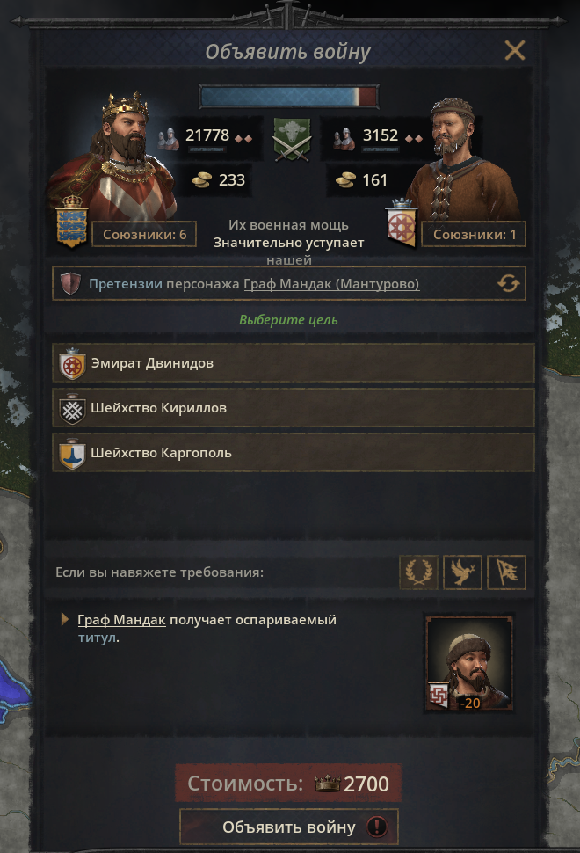This screenshot has height=853, width=580.
Task: Click the red exclamation warning icon
Action: [377, 827]
